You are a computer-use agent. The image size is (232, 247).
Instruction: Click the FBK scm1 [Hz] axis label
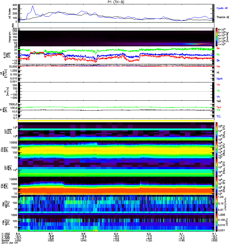tap(6, 222)
